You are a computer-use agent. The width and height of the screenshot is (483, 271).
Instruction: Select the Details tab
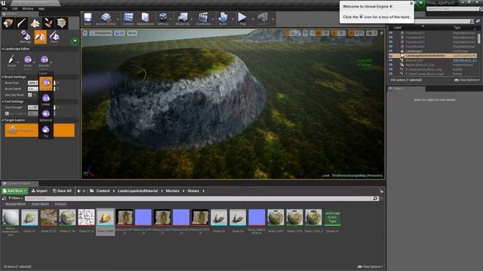[x=406, y=89]
